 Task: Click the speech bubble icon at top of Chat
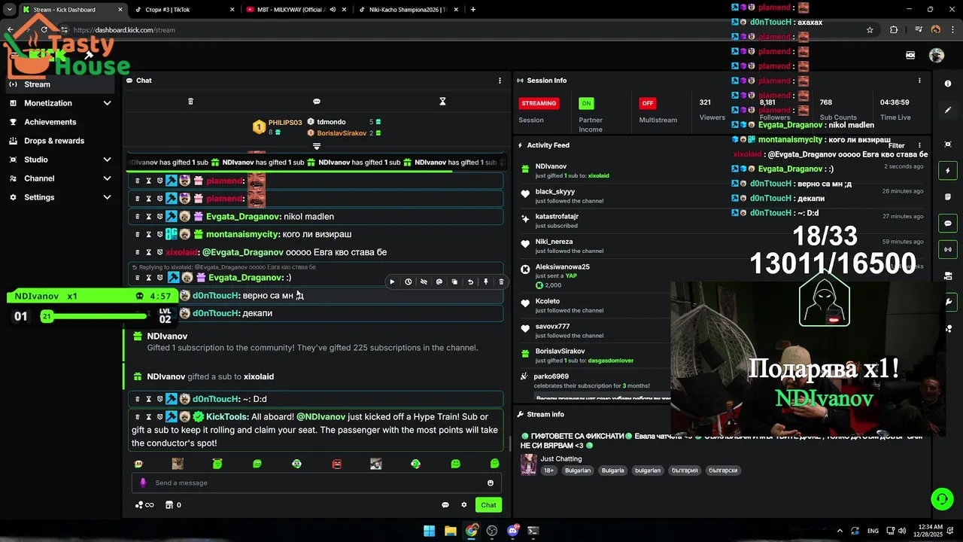tap(317, 102)
